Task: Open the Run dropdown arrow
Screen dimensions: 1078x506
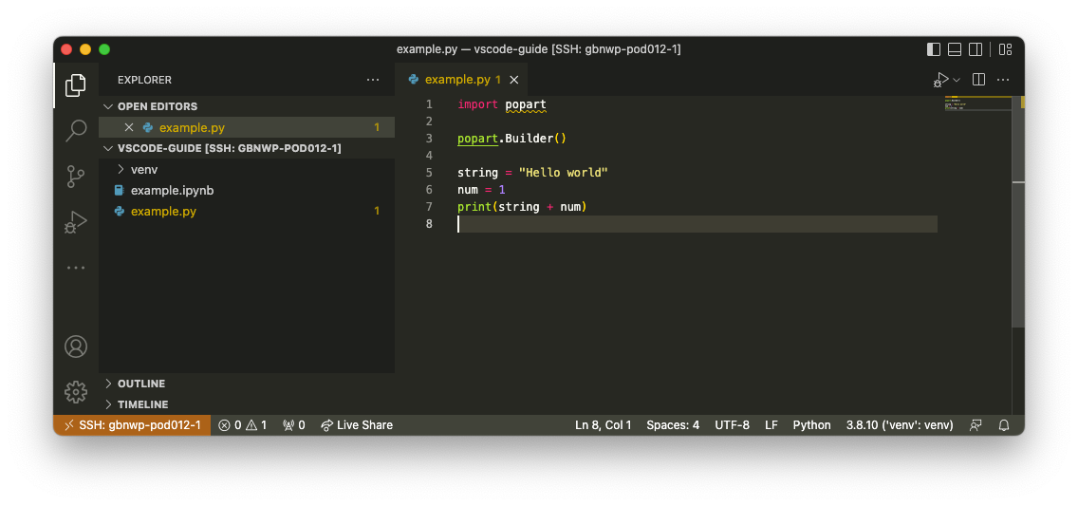Action: pos(957,81)
